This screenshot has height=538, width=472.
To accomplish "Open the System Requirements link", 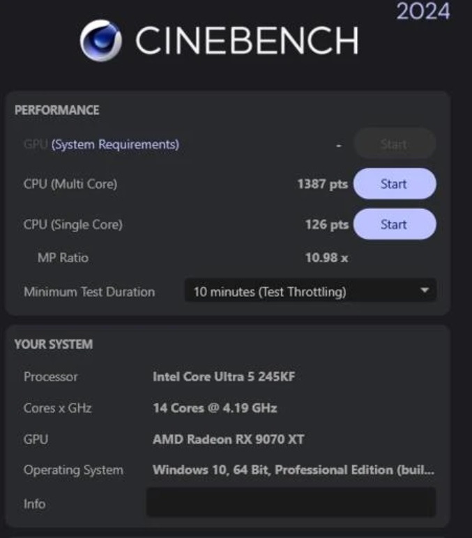I will (x=115, y=144).
